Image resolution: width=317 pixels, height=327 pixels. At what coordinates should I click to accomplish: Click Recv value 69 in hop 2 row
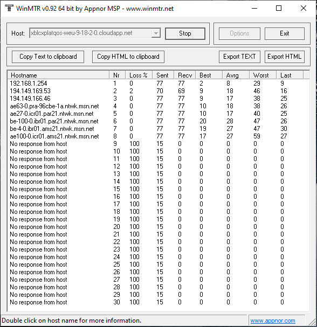pos(181,91)
